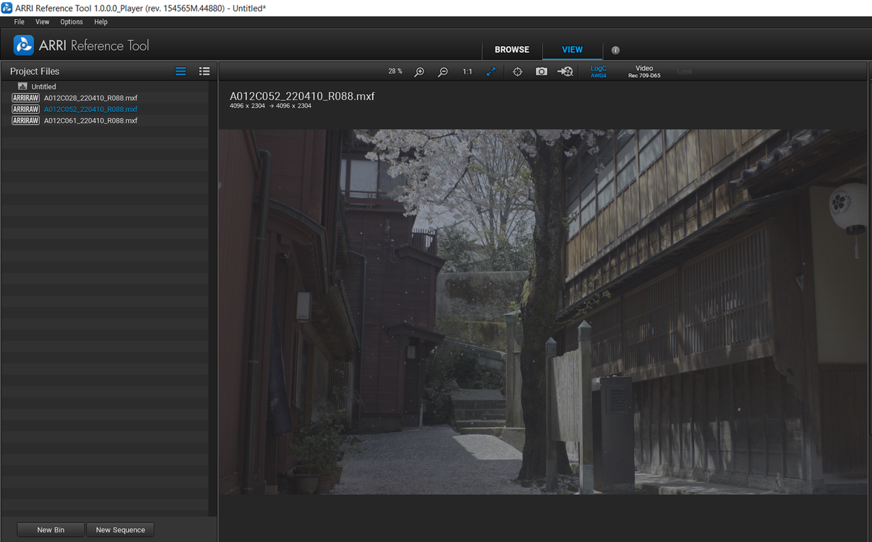Select clip A012C028_220410_R088.mxf

(91, 98)
